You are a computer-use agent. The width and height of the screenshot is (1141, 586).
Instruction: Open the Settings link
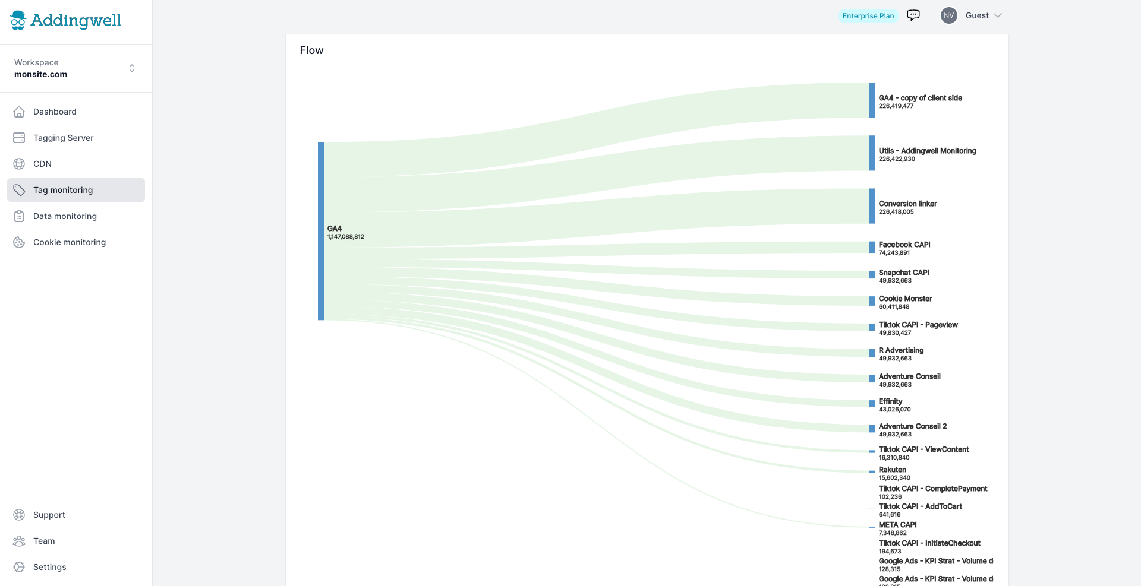(x=76, y=567)
